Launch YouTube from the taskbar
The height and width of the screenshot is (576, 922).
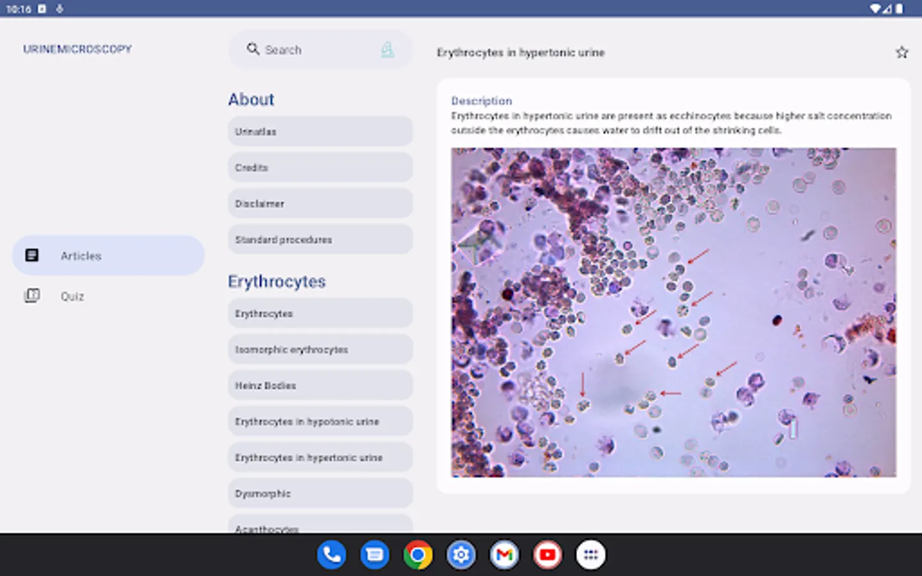point(547,555)
